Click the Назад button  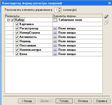(27, 101)
